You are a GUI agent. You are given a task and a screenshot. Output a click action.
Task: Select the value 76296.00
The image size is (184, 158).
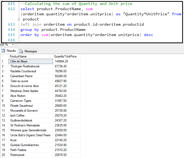tap(67, 71)
